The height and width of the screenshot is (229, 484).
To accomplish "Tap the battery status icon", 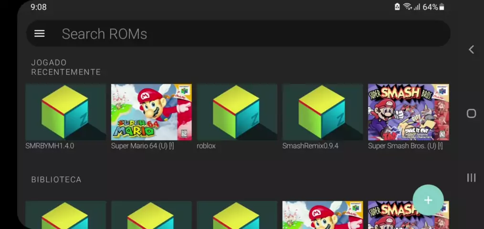I will pyautogui.click(x=442, y=7).
